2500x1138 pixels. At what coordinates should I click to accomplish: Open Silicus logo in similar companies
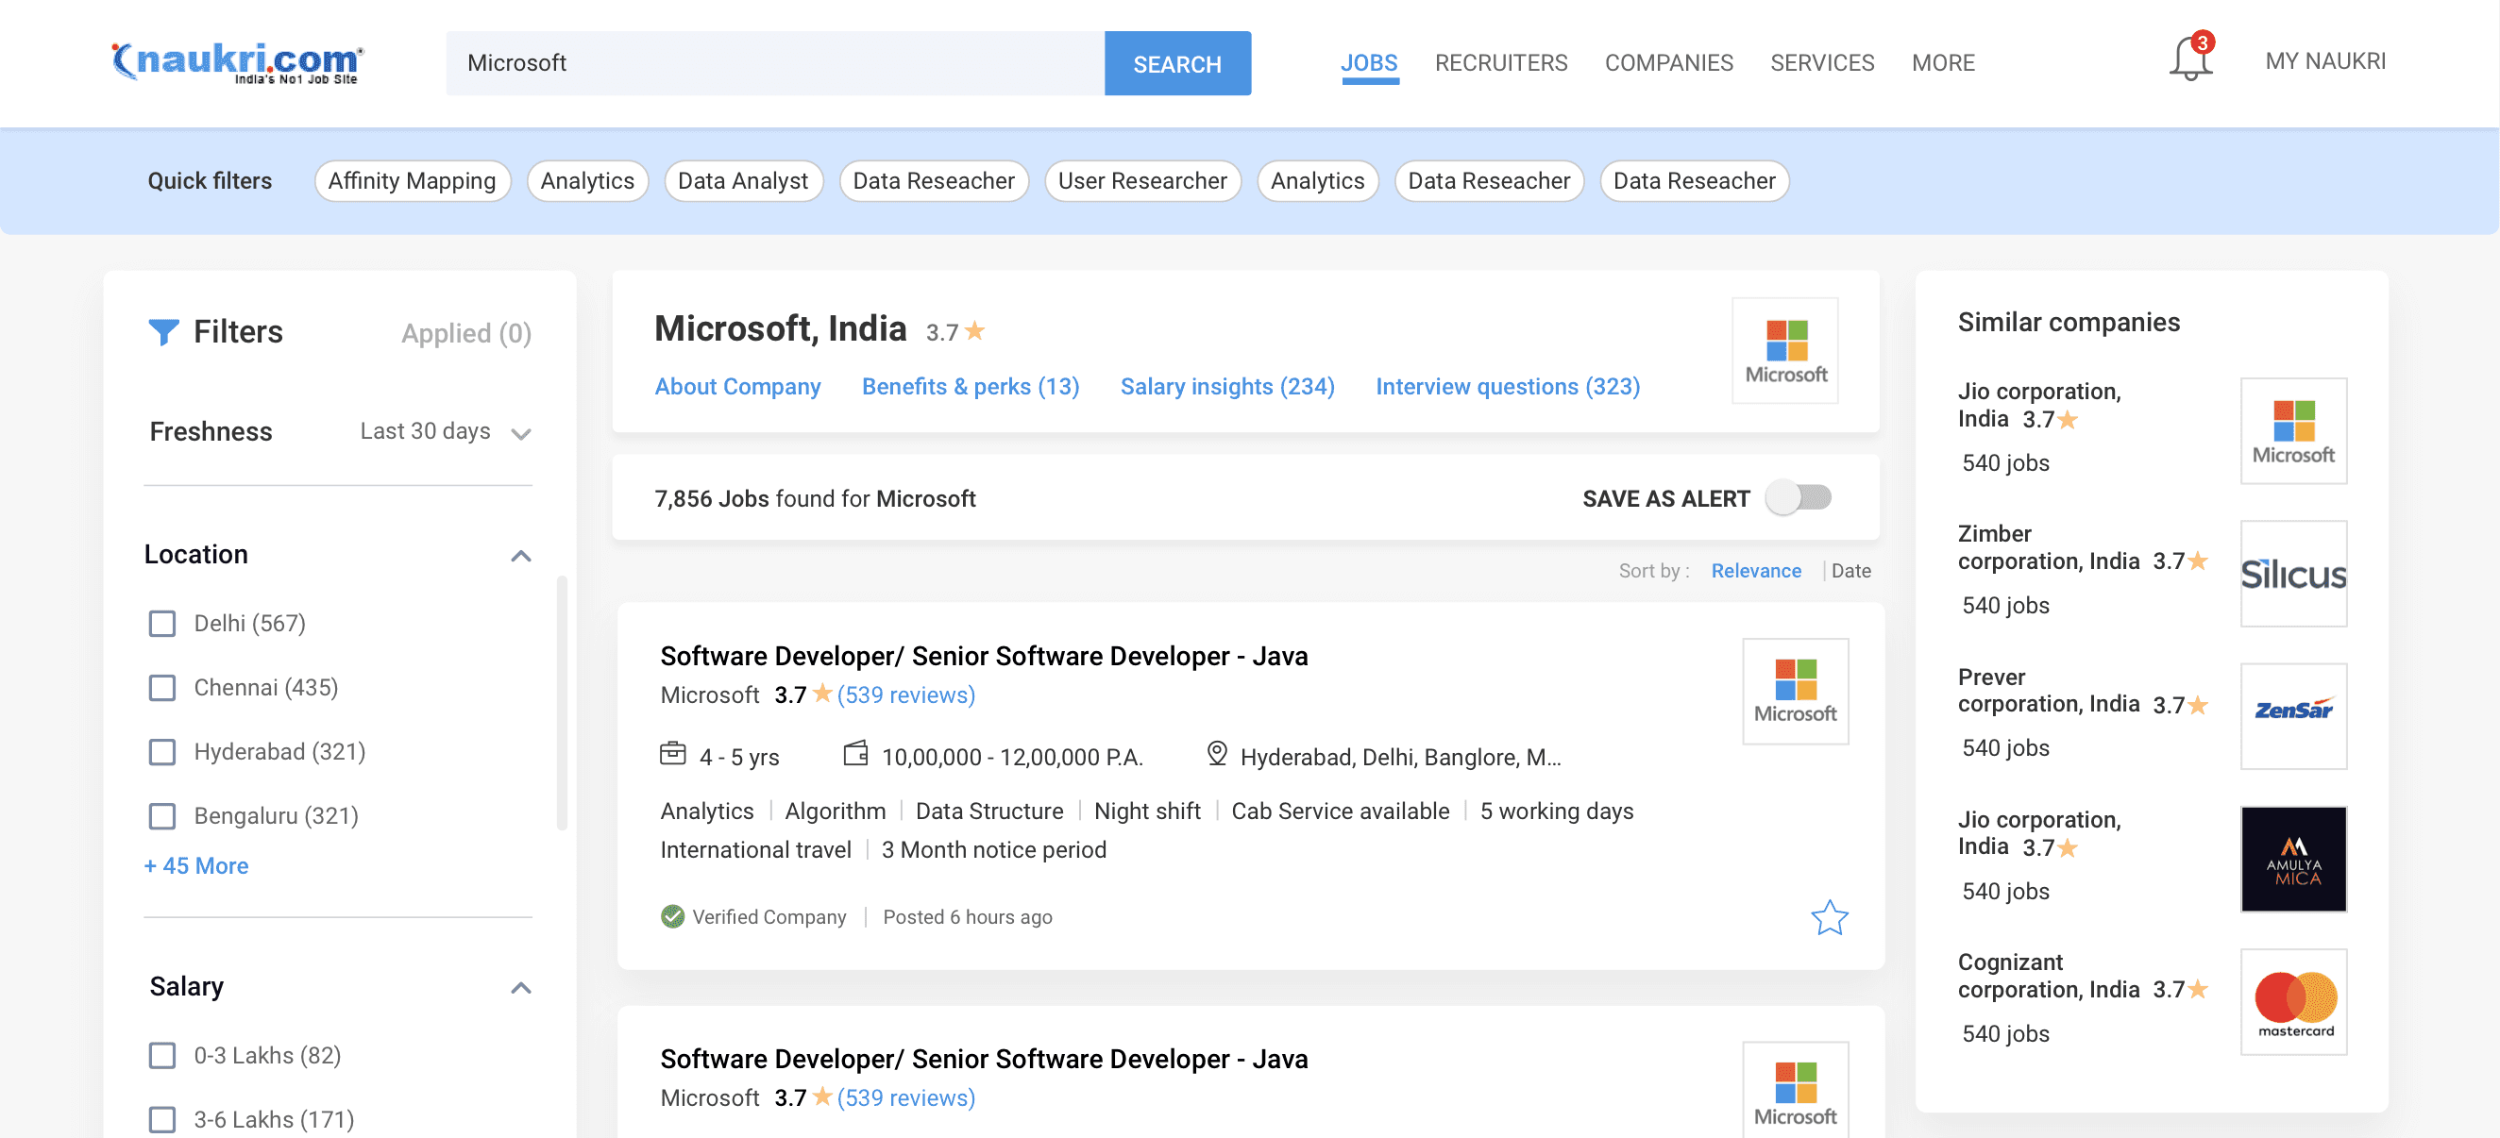click(x=2292, y=574)
